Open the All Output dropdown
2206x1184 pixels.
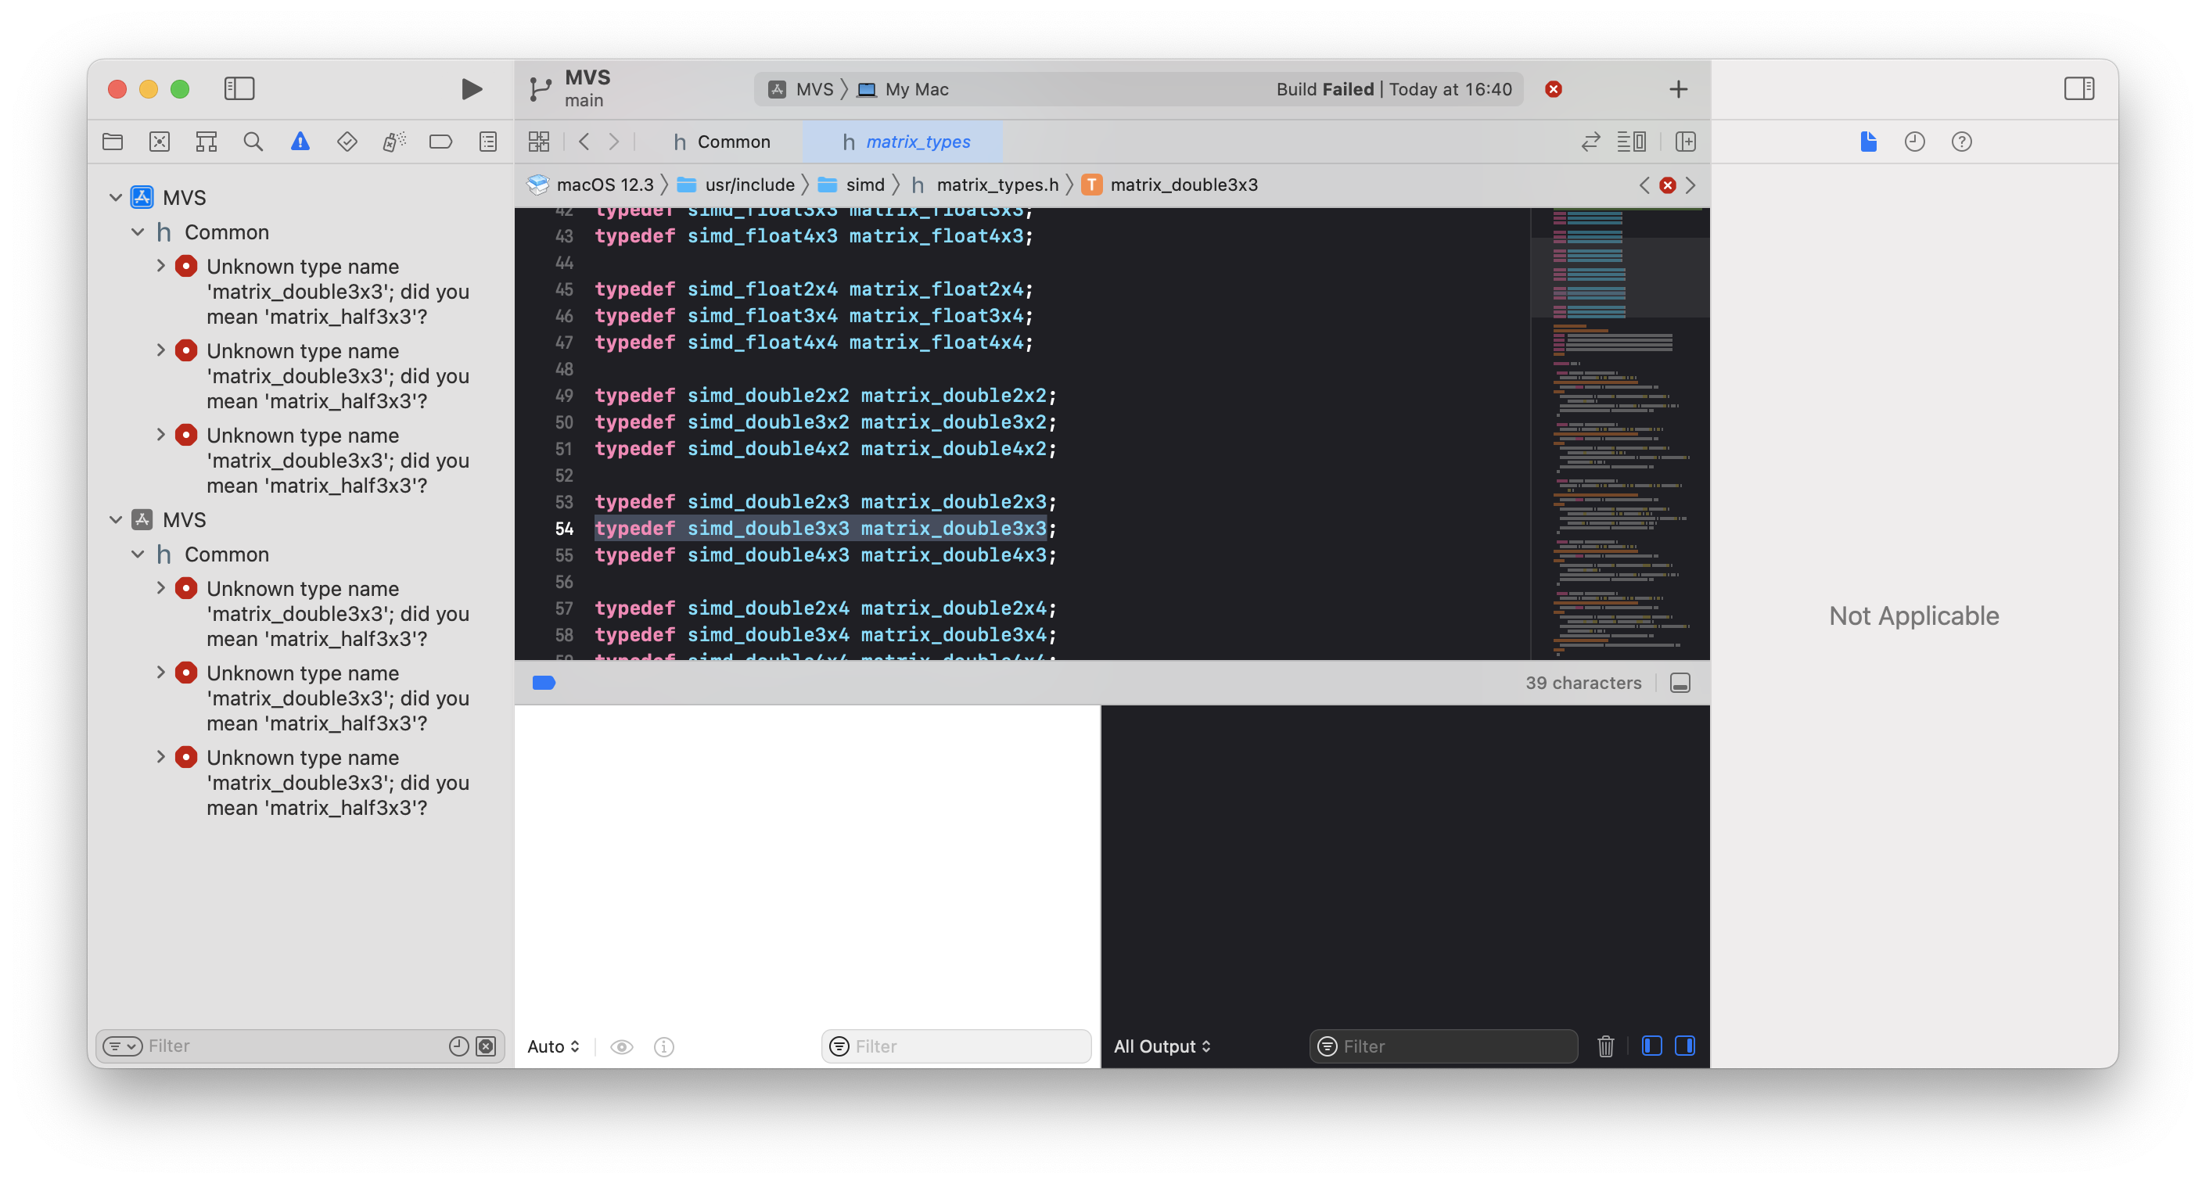(x=1162, y=1046)
